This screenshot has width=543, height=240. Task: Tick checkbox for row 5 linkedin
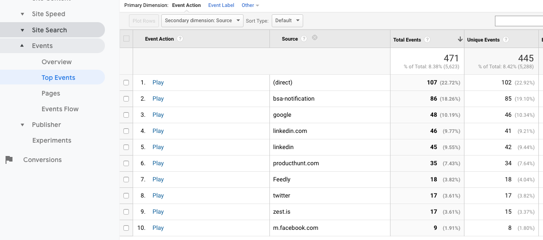(126, 147)
